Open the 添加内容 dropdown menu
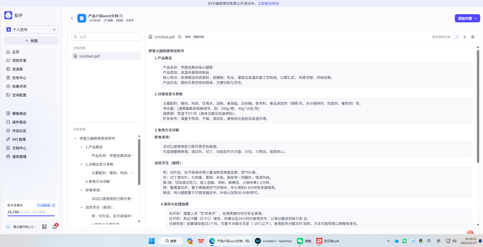Screen dimensions: 483x247 [x=467, y=18]
